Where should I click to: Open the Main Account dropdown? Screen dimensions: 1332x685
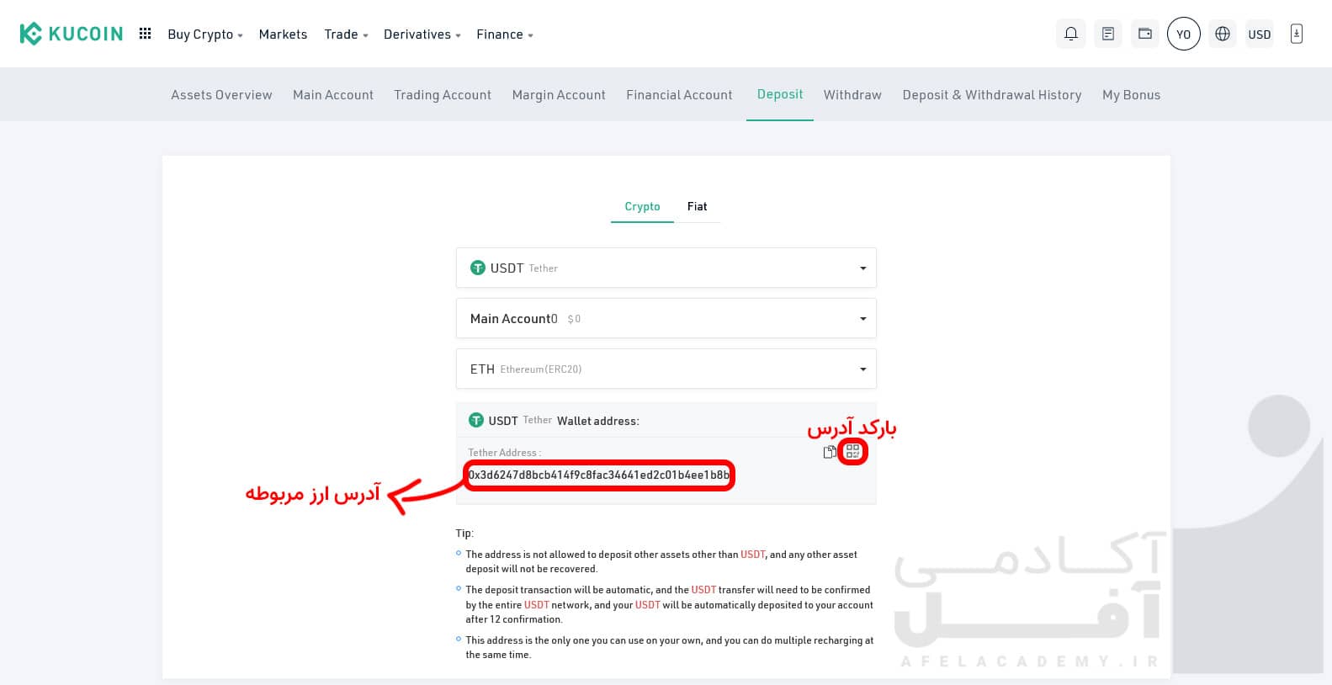(666, 318)
